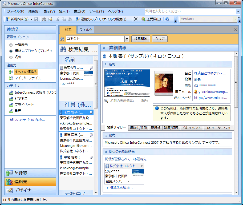Viewport: 243px width, 205px height.
Task: Click the copy icon in toolbar
Action: pos(64,19)
